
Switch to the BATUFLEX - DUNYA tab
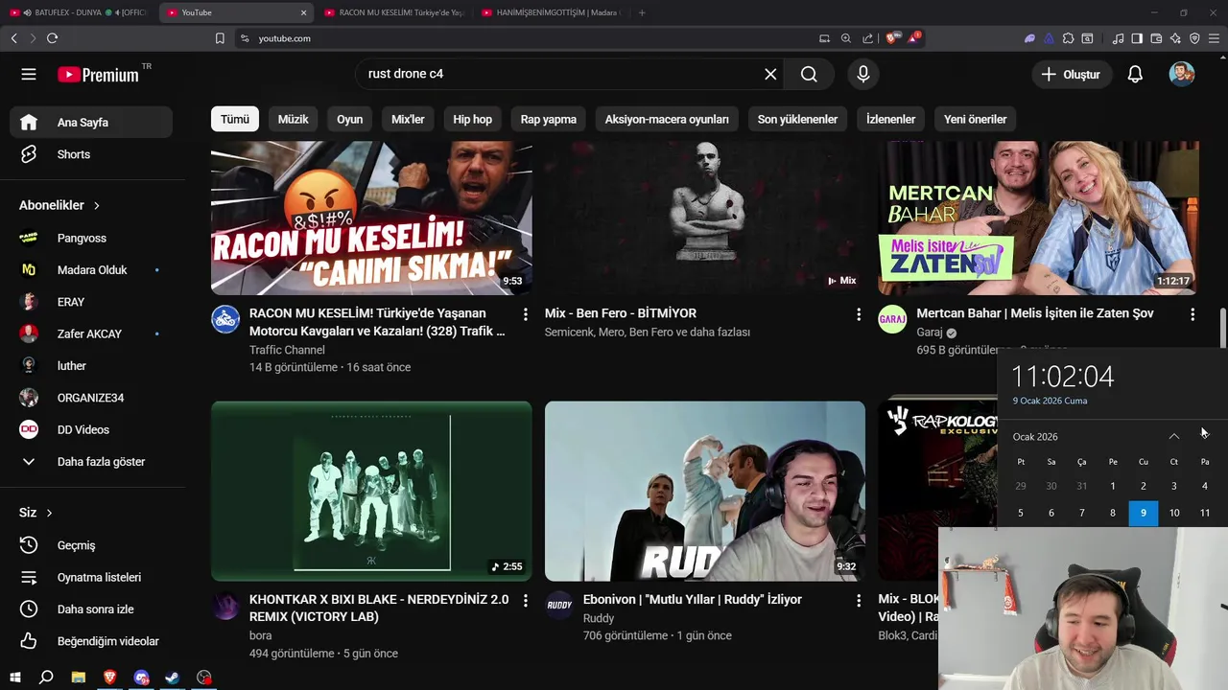pyautogui.click(x=77, y=12)
